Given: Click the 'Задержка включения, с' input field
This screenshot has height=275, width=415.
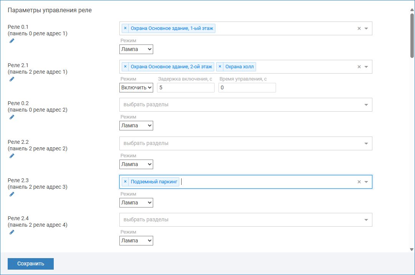Looking at the screenshot, I should [186, 87].
